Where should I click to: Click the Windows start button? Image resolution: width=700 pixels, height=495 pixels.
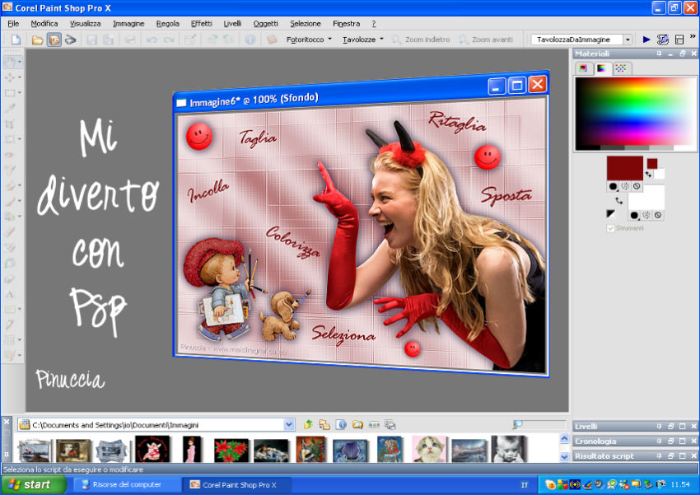(x=33, y=484)
